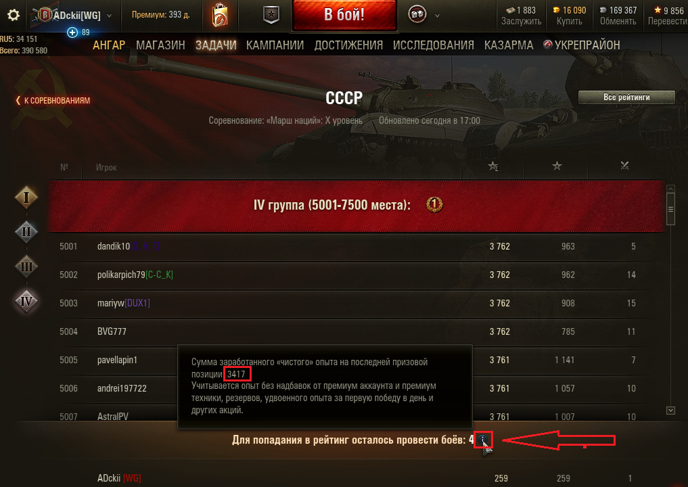Open settings via the gear icon

[14, 16]
